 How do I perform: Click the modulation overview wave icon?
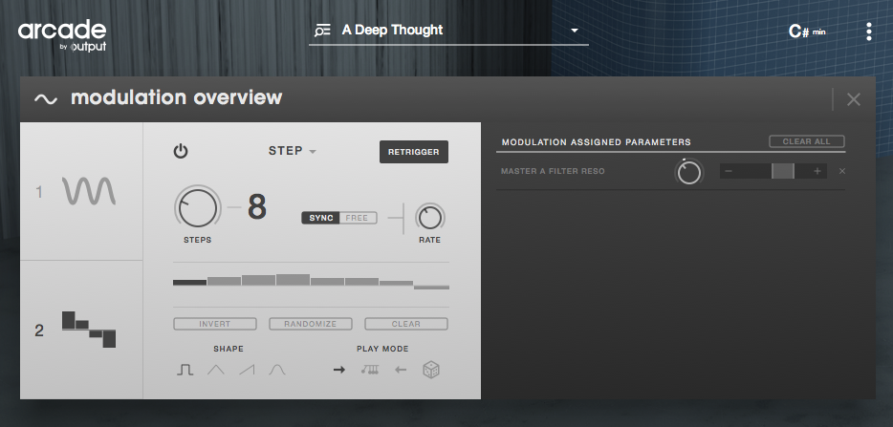coord(46,99)
